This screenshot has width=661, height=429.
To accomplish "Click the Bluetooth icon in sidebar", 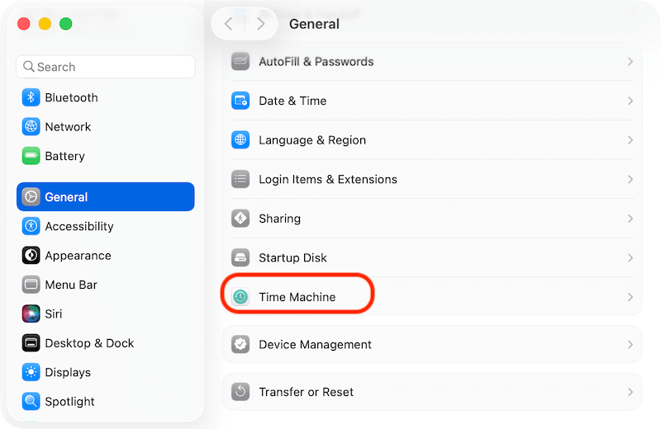I will 31,97.
